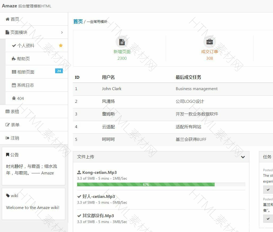Viewport: 273px width, 232px height.
Task: Click 注销 to log out
Action: (15, 138)
